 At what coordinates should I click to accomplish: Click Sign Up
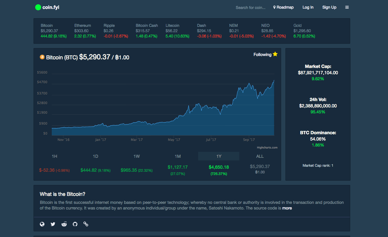tap(329, 7)
